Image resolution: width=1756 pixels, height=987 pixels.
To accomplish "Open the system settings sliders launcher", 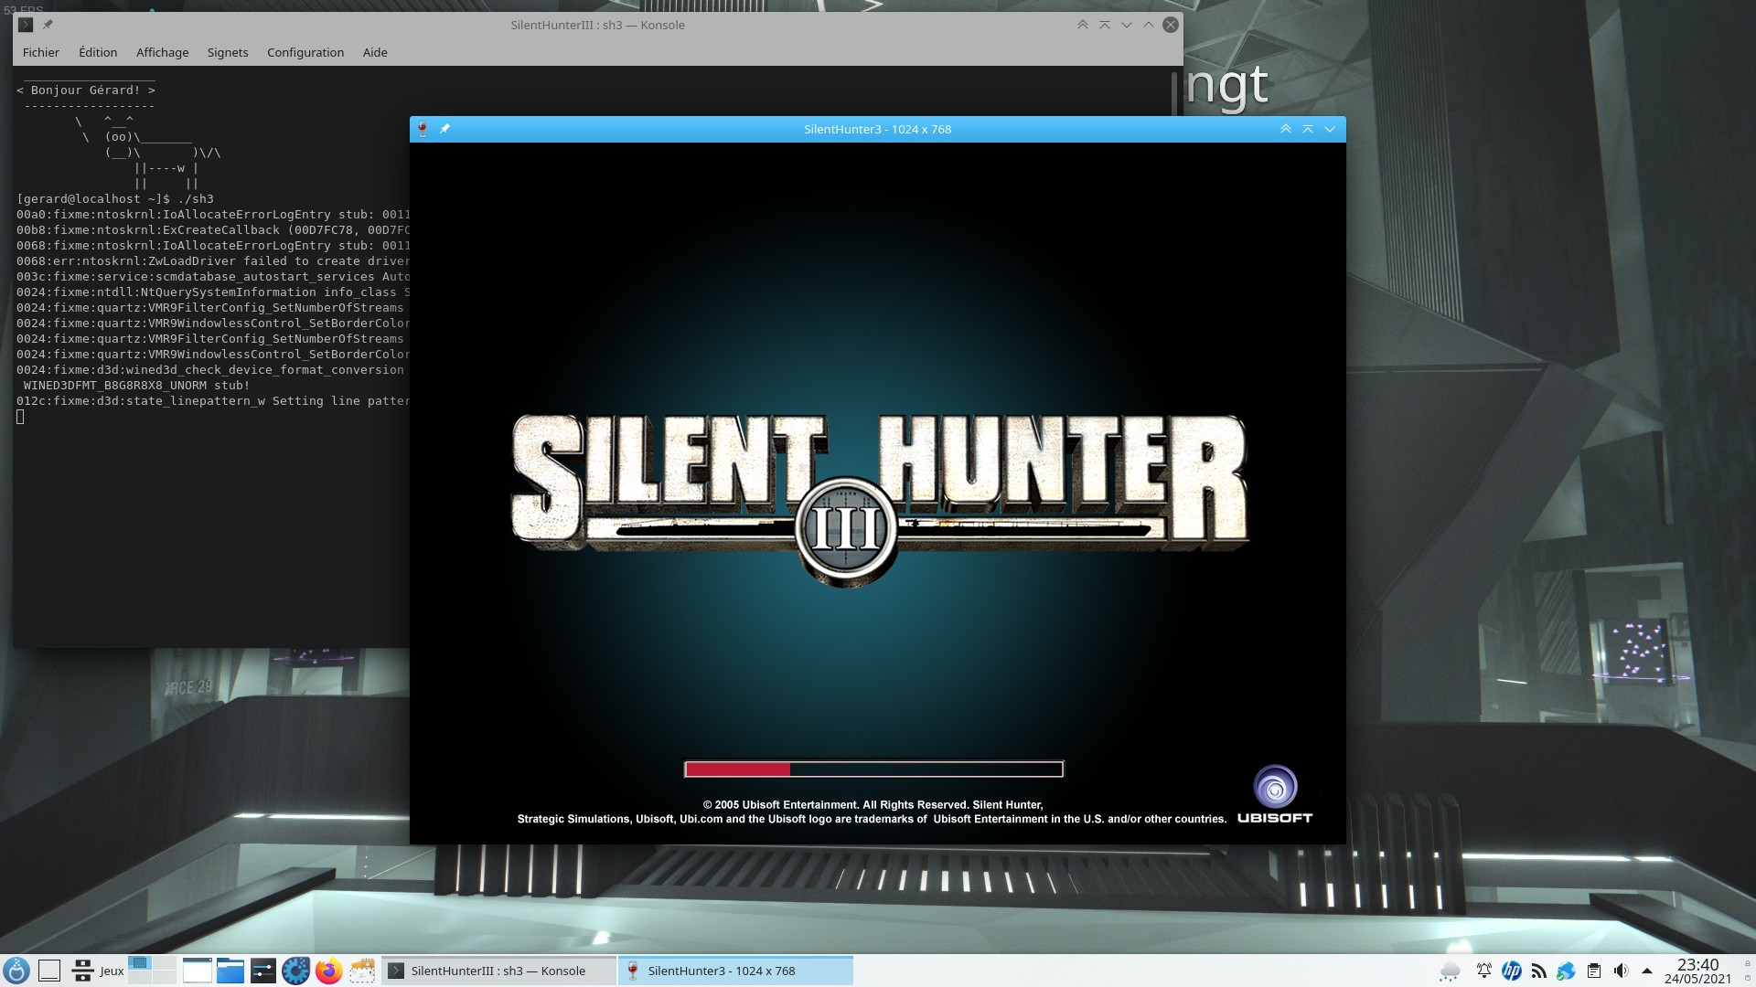I will pyautogui.click(x=262, y=971).
